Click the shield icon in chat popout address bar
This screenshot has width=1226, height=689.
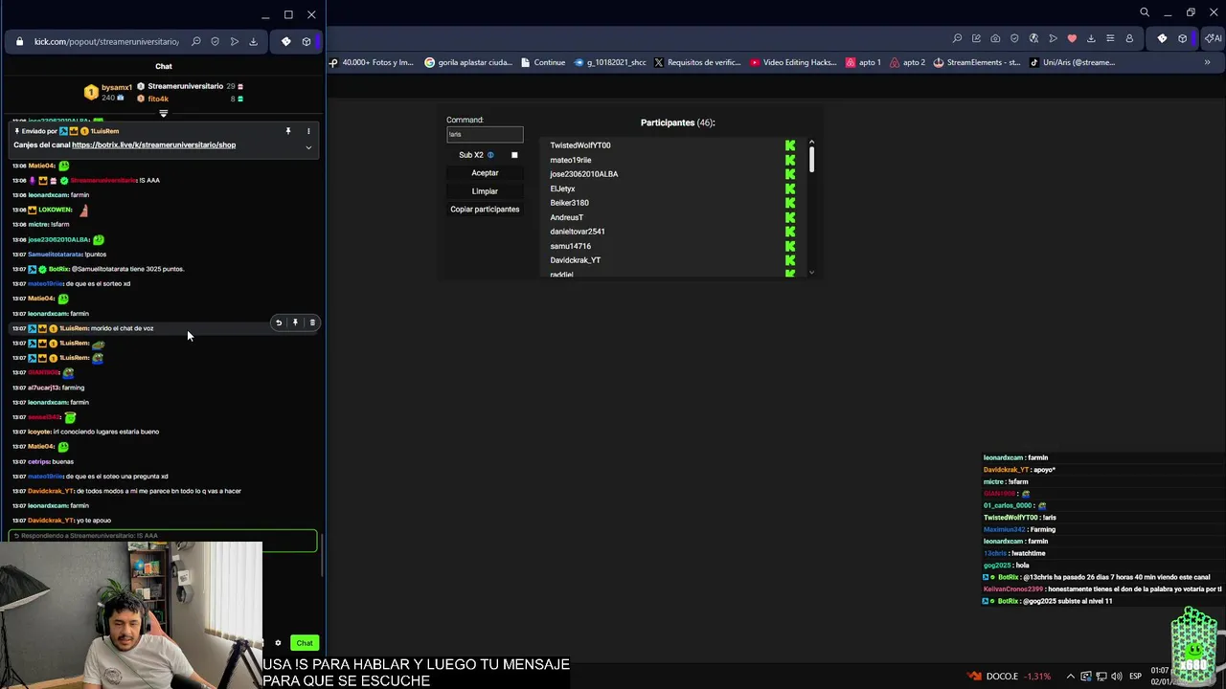click(215, 41)
